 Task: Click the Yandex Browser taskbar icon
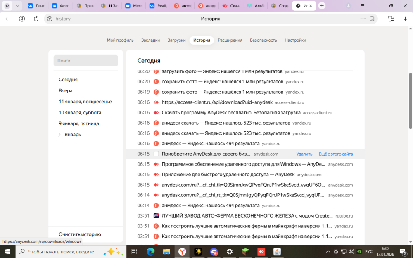point(182,252)
